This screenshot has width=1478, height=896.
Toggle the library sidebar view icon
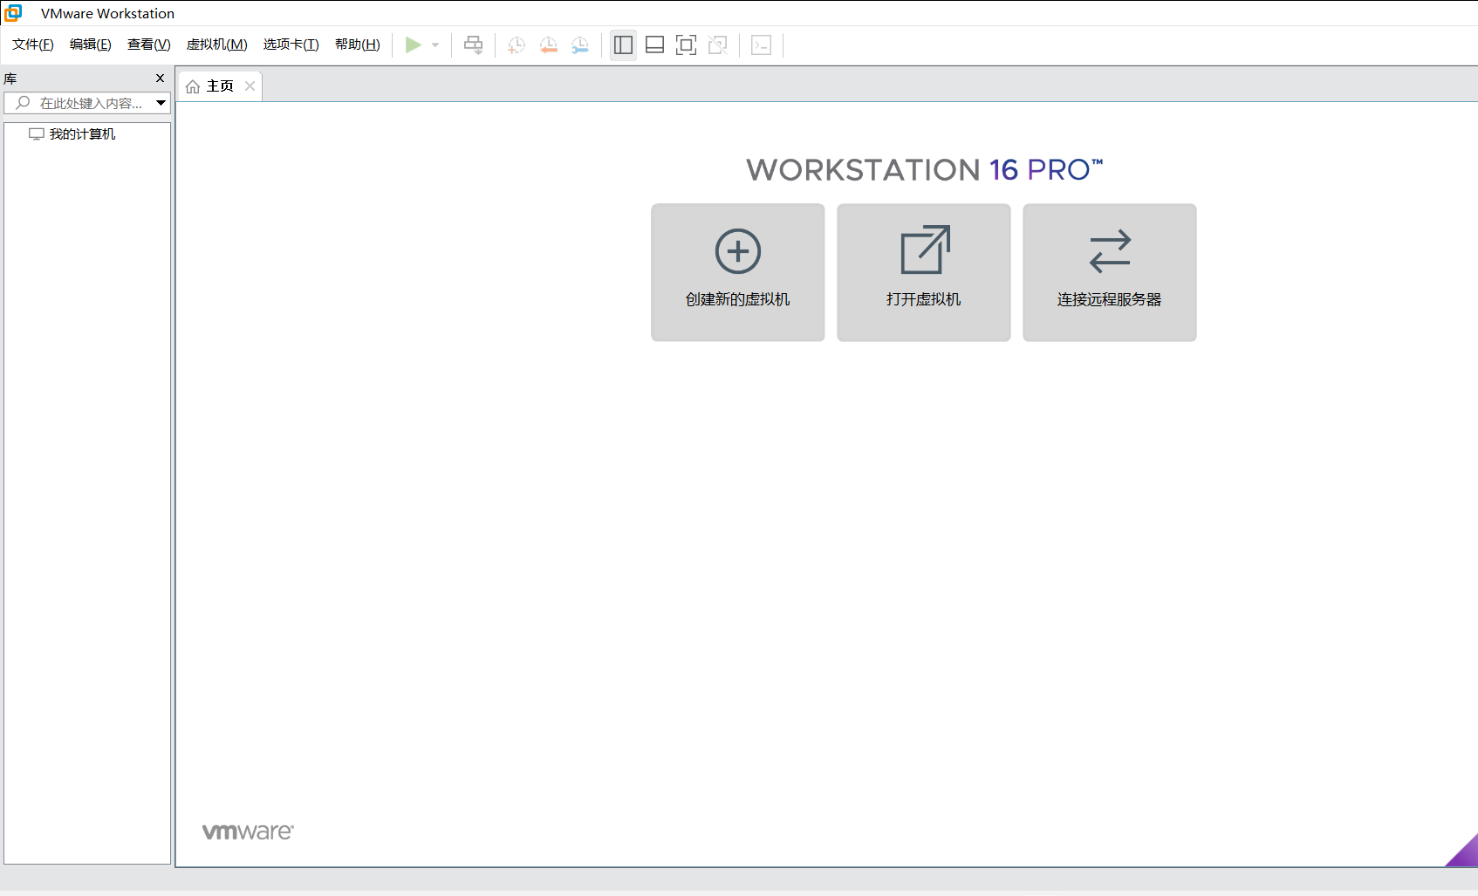[624, 44]
